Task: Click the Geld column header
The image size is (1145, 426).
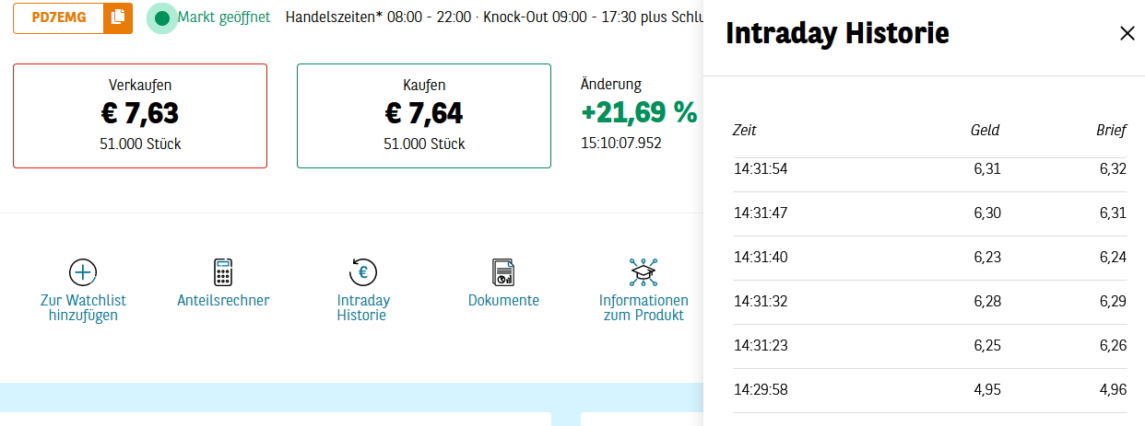Action: pos(985,131)
